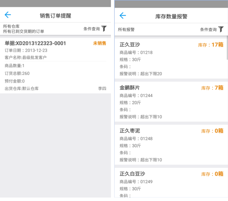Tap filter funnel icon in sales order reminder
Screen dimensions: 228x201
pyautogui.click(x=104, y=28)
